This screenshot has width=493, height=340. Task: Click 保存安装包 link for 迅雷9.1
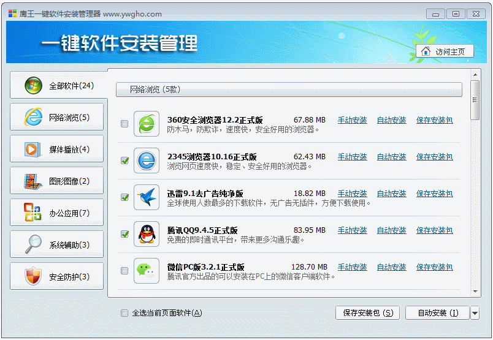[x=435, y=194]
